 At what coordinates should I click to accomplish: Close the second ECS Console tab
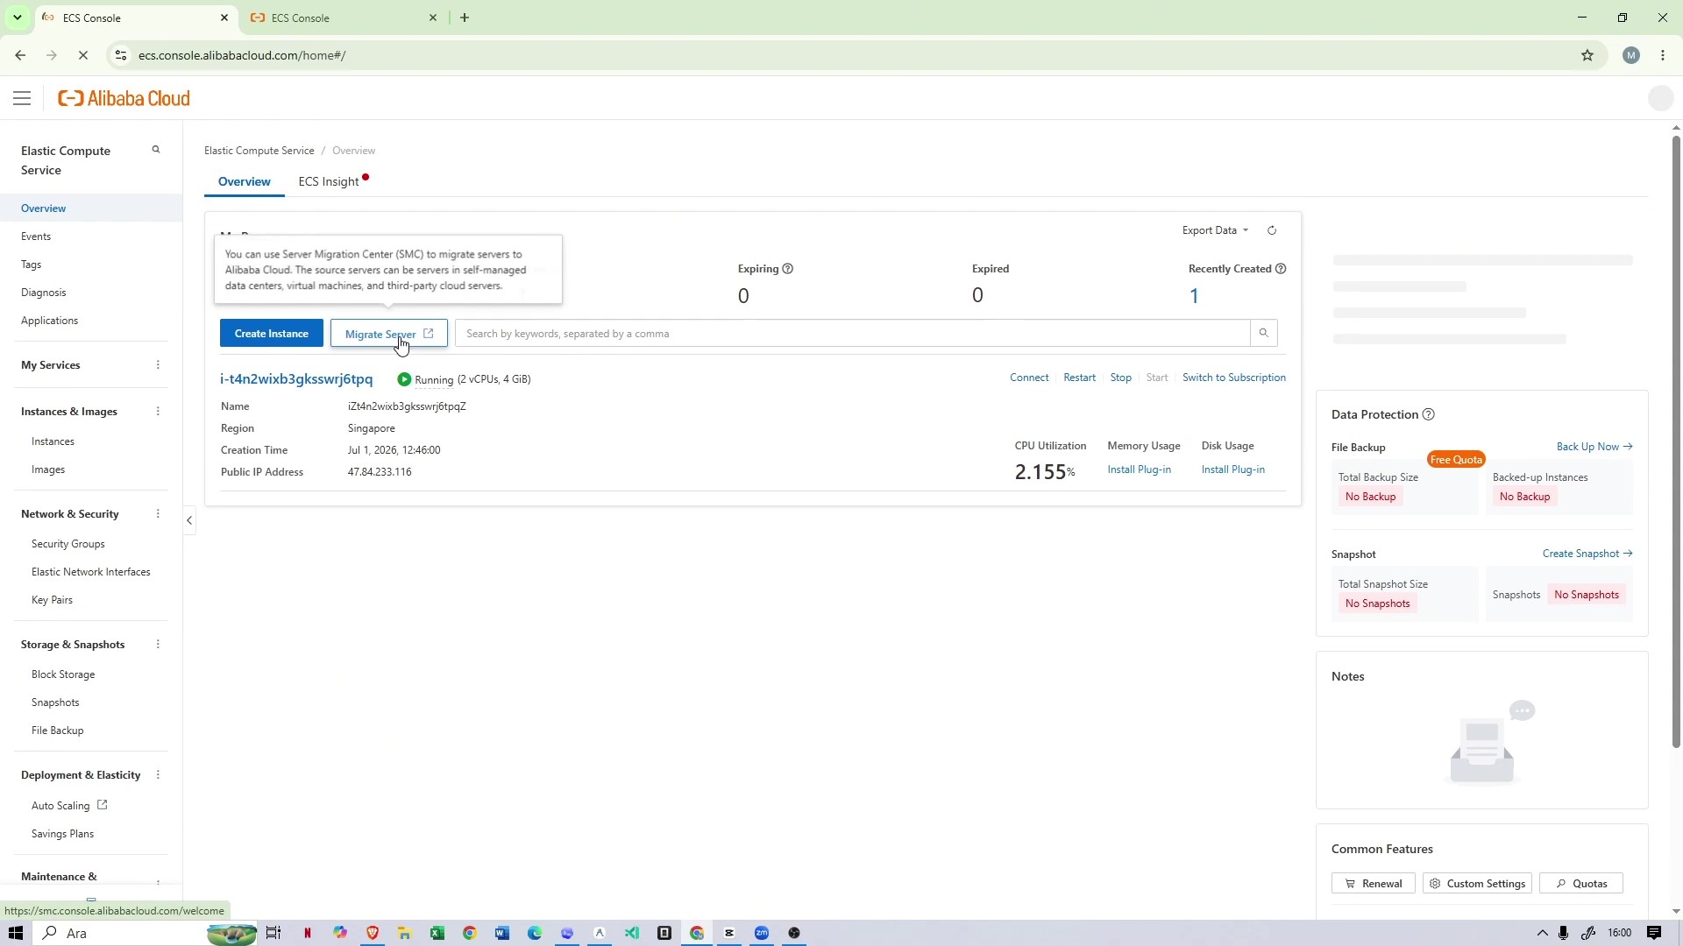(433, 18)
